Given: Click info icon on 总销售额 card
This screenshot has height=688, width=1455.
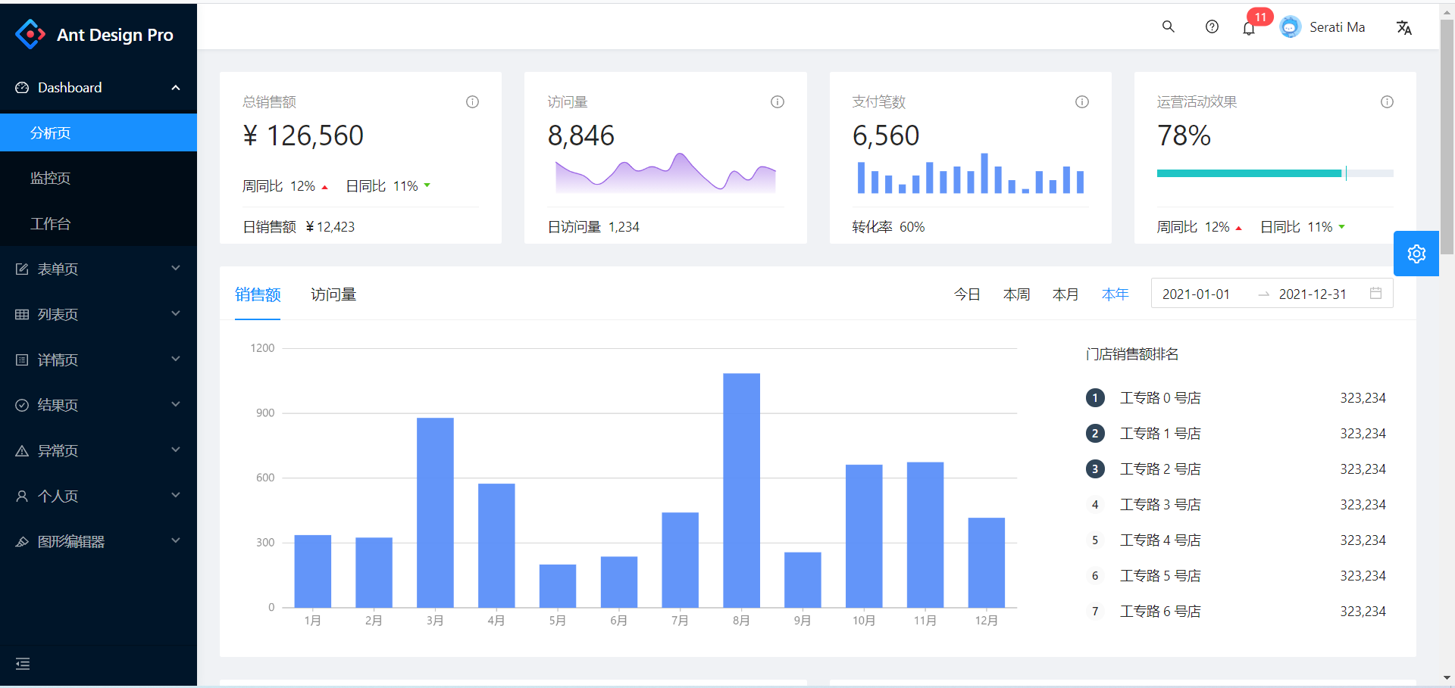Looking at the screenshot, I should coord(472,101).
